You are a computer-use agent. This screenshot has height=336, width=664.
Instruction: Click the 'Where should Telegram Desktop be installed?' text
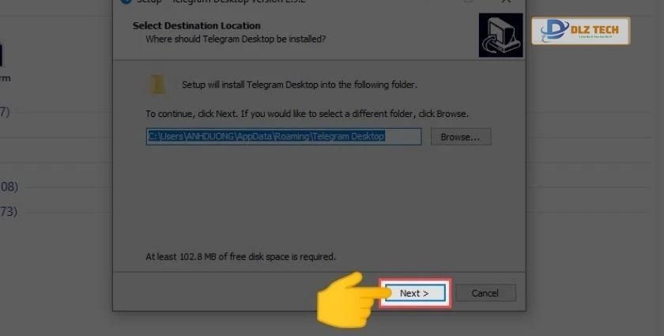click(x=236, y=39)
